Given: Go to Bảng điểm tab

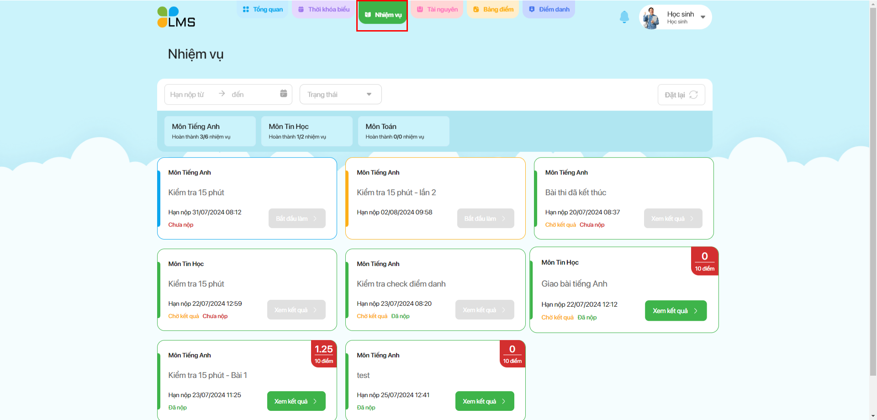Looking at the screenshot, I should coord(493,10).
